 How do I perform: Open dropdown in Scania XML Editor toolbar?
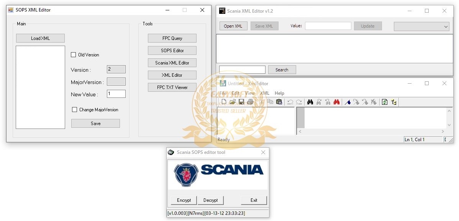tap(421, 26)
